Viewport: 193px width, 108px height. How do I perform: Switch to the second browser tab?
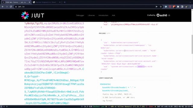(46, 2)
